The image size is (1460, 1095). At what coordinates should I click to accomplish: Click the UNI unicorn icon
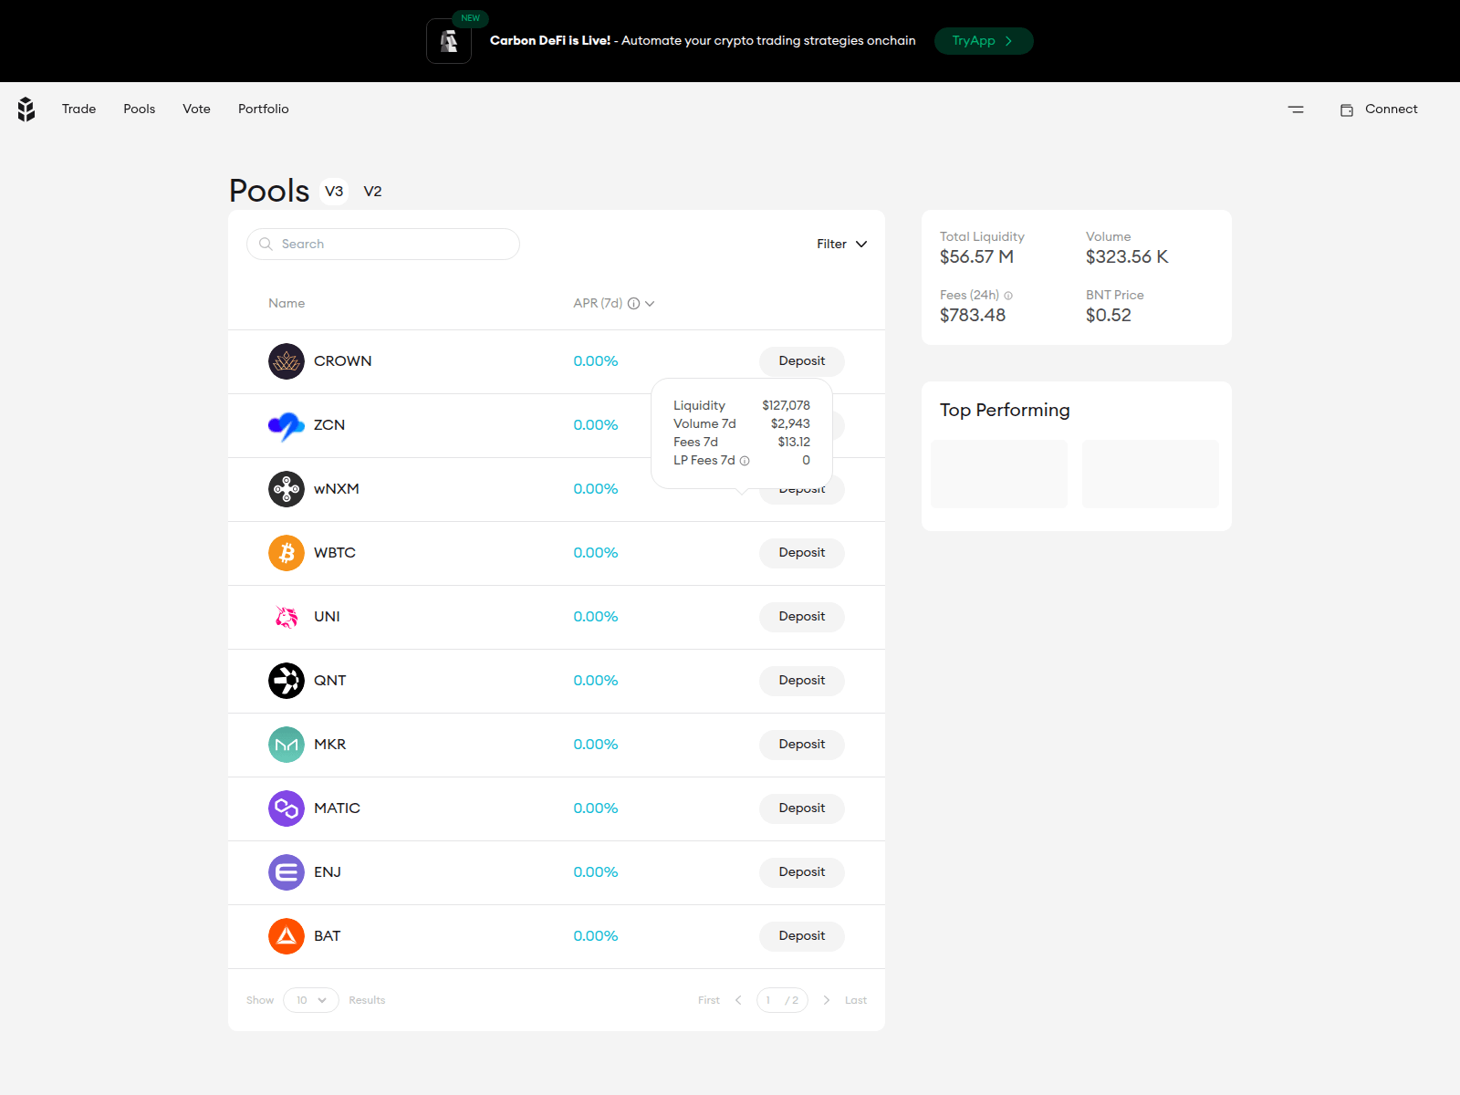[x=286, y=616]
